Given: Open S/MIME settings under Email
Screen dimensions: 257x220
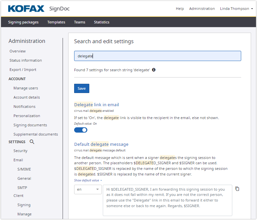Looking at the screenshot, I should click(24, 169).
